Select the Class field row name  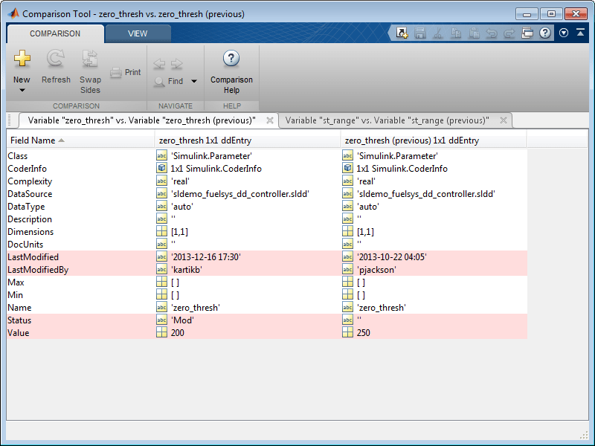tap(17, 156)
